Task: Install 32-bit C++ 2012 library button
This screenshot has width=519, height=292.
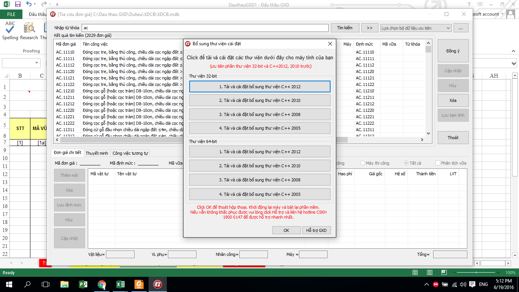Action: click(259, 87)
